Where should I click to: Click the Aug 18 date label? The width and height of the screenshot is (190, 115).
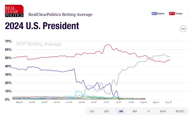point(168,102)
